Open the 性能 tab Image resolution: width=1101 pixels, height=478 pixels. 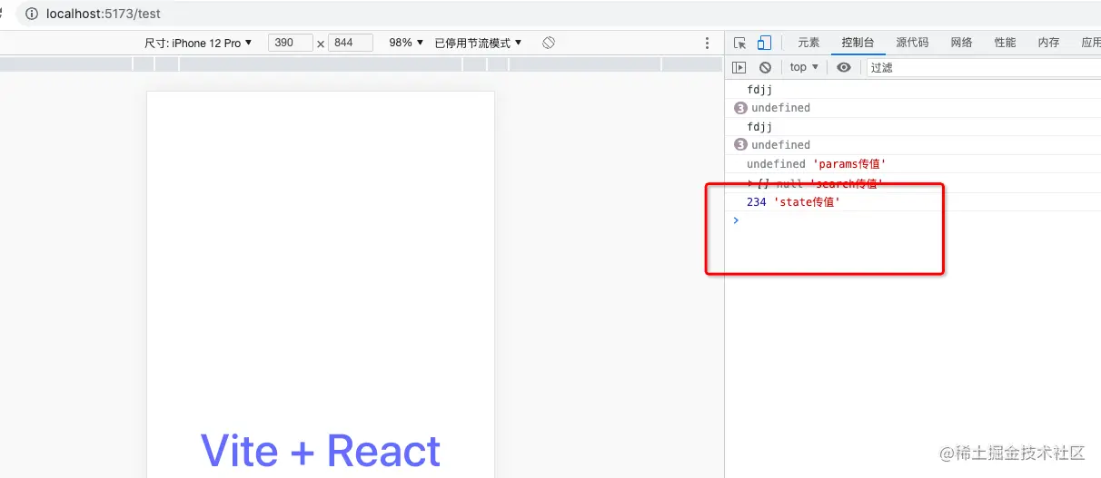pyautogui.click(x=1005, y=43)
